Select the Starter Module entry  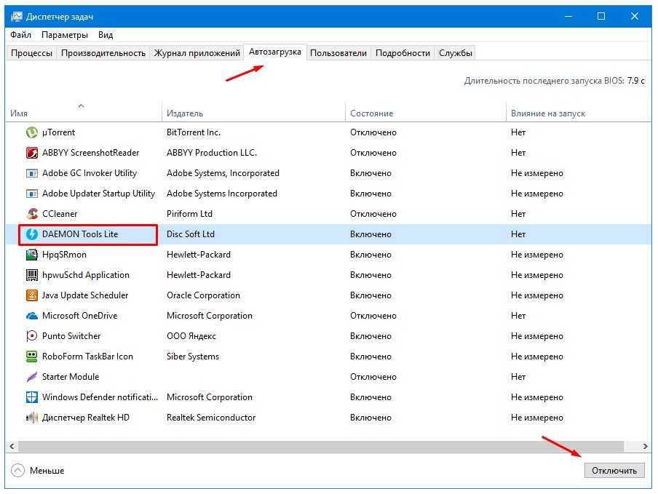pyautogui.click(x=71, y=377)
